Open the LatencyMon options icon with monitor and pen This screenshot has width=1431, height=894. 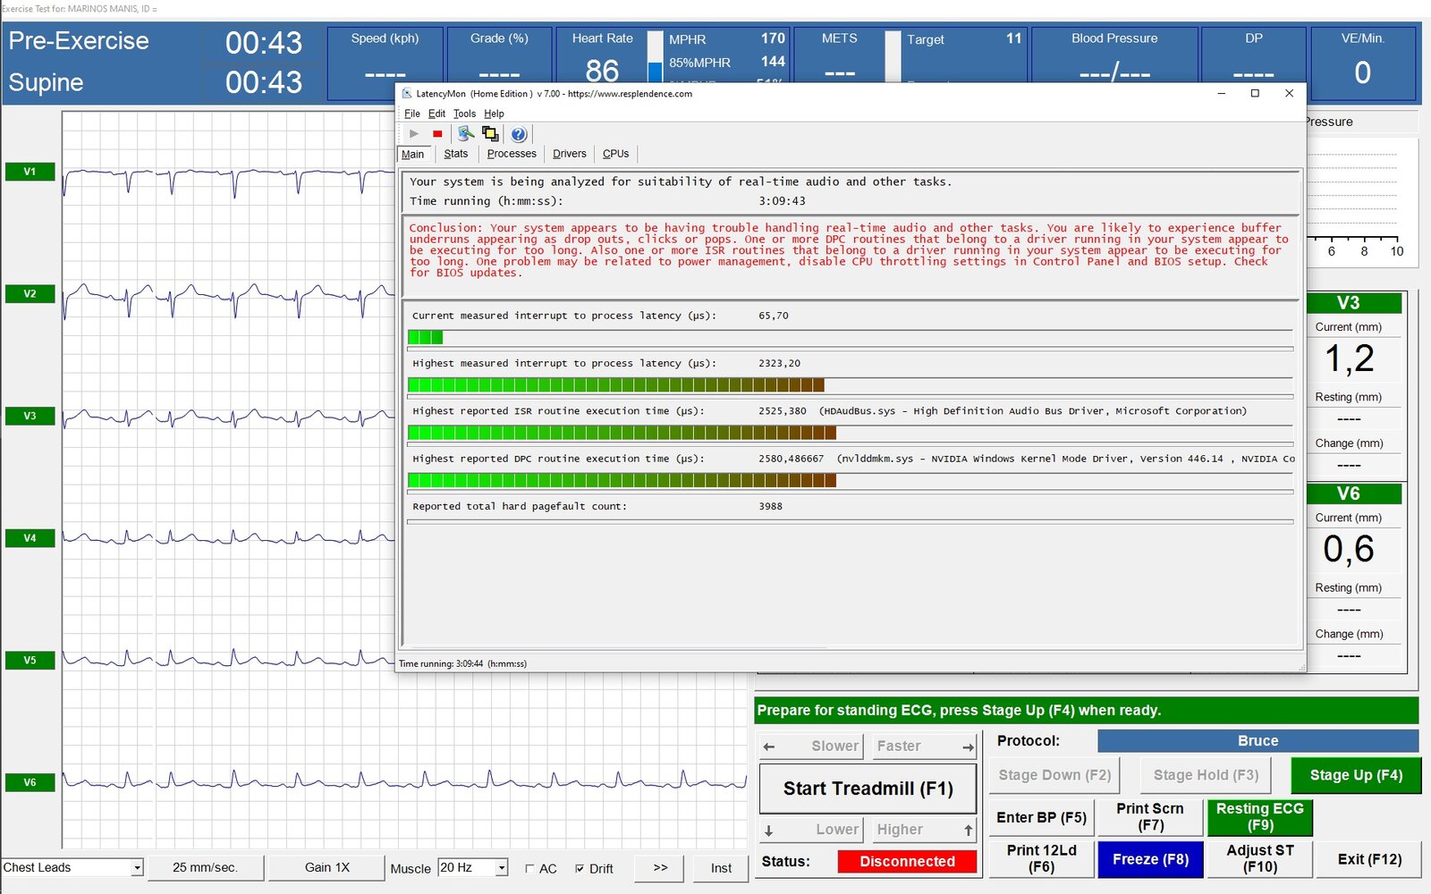[466, 134]
